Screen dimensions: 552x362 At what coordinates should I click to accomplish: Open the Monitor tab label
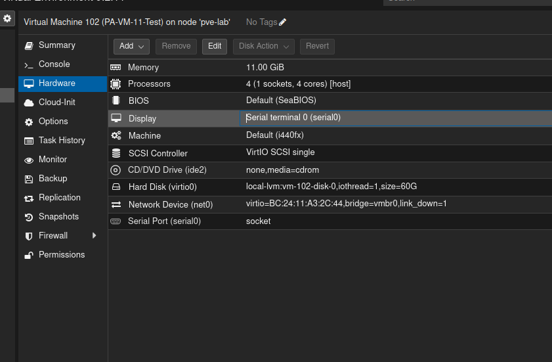pyautogui.click(x=53, y=160)
